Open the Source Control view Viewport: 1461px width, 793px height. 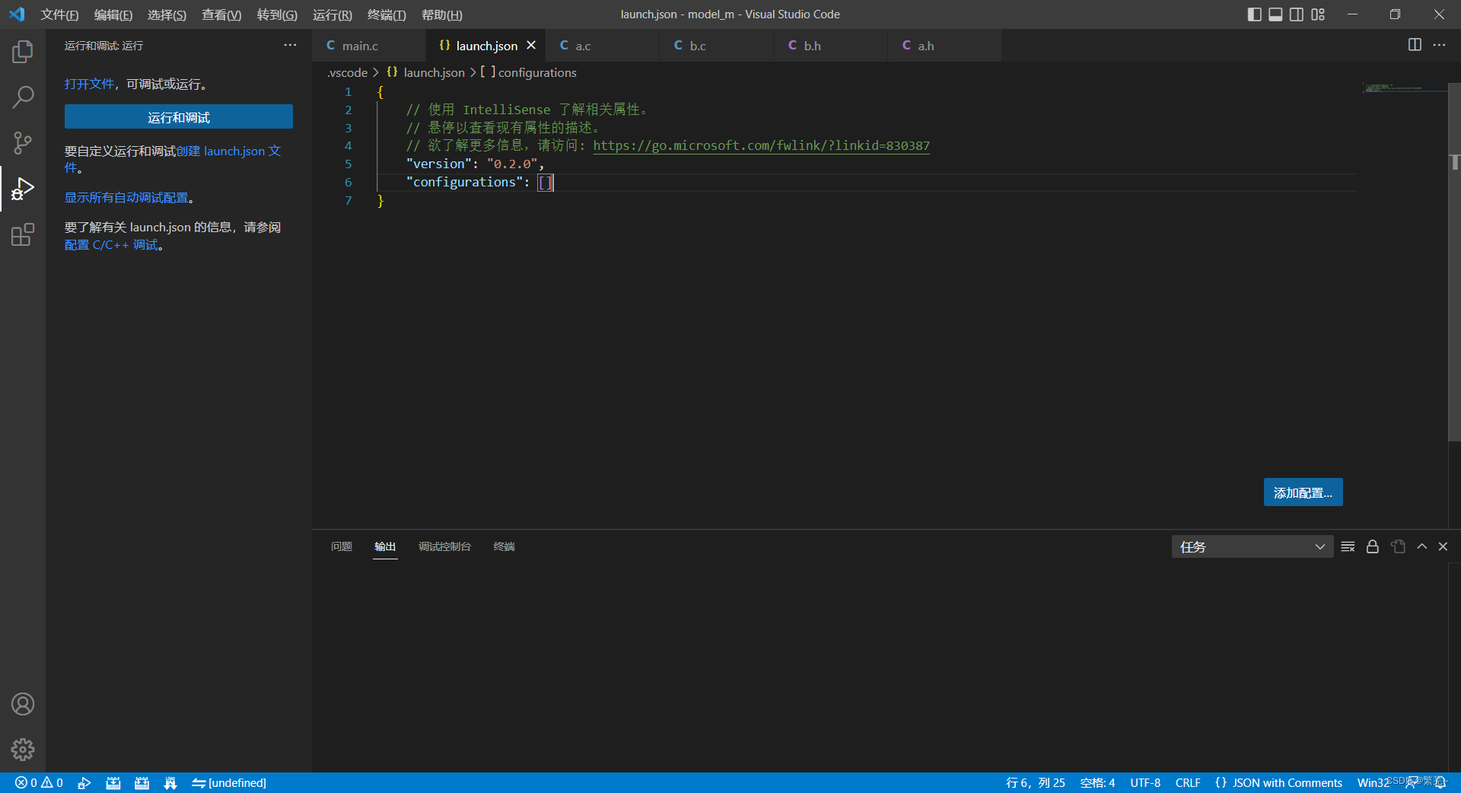(23, 142)
